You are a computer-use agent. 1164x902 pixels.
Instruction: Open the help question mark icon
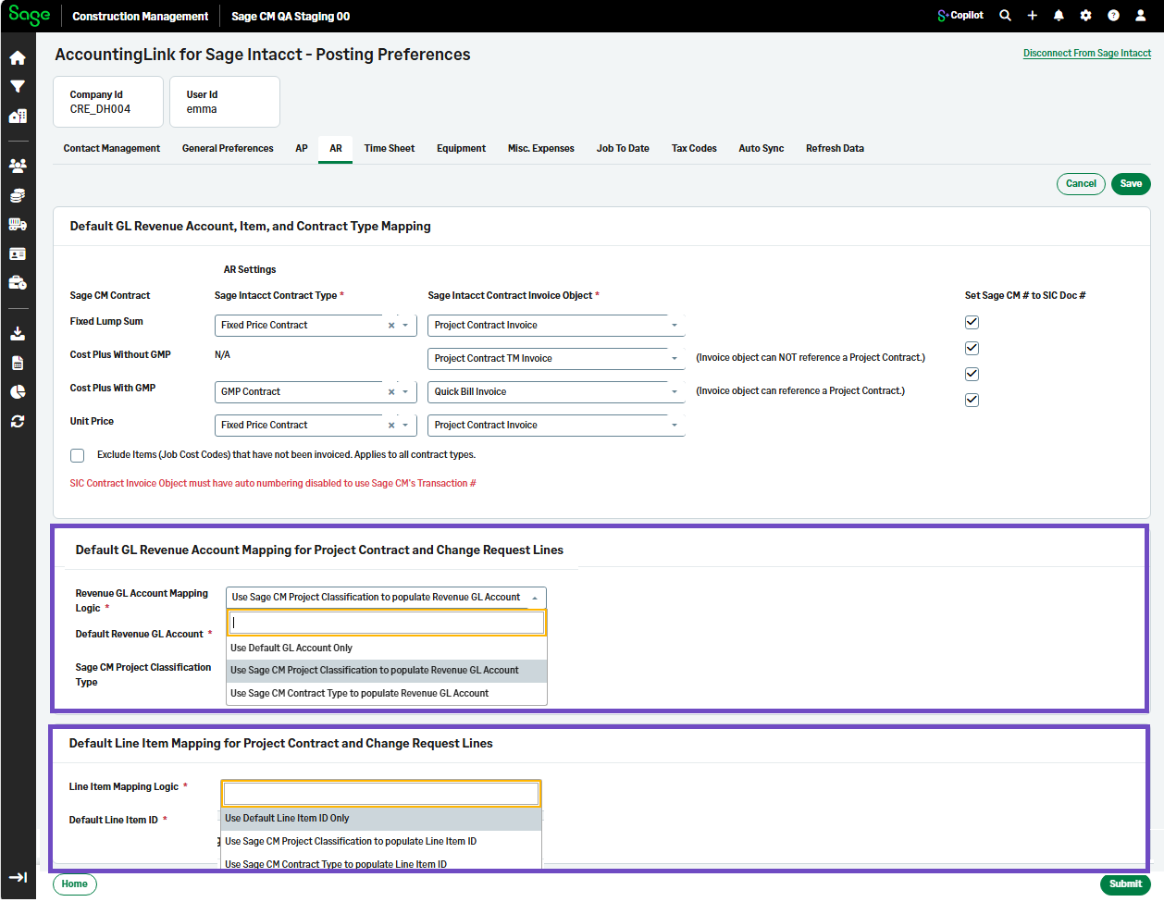(x=1114, y=16)
